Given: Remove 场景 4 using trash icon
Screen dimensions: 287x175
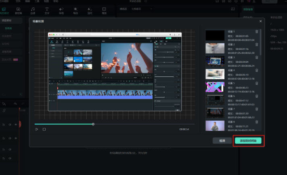Looking at the screenshot, I should click(257, 70).
